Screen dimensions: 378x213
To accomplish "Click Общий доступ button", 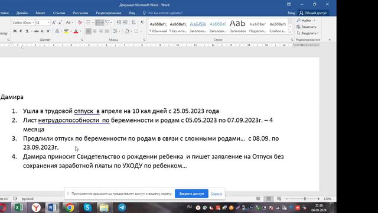I will tap(313, 13).
